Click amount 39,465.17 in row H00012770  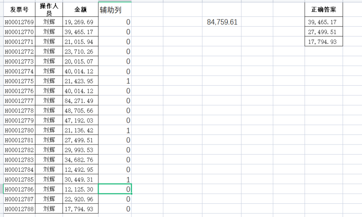81,32
